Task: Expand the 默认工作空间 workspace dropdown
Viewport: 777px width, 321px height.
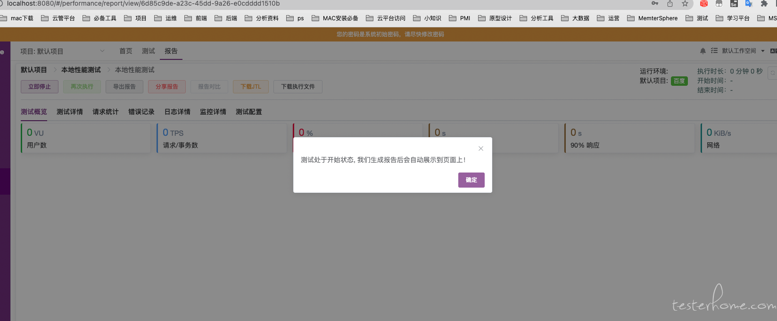Action: click(x=743, y=51)
